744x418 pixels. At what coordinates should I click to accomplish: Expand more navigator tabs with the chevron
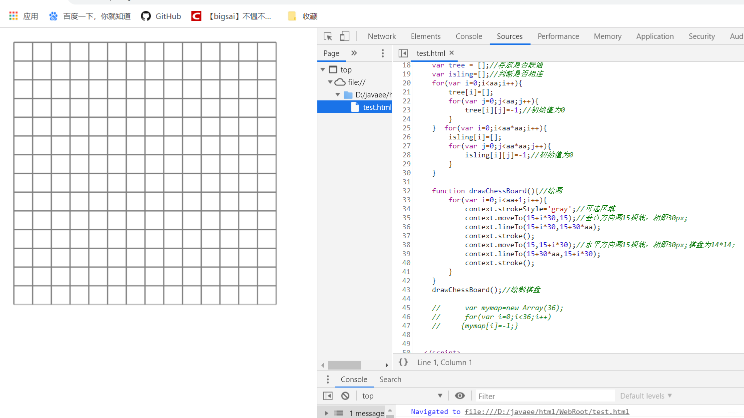[x=354, y=53]
